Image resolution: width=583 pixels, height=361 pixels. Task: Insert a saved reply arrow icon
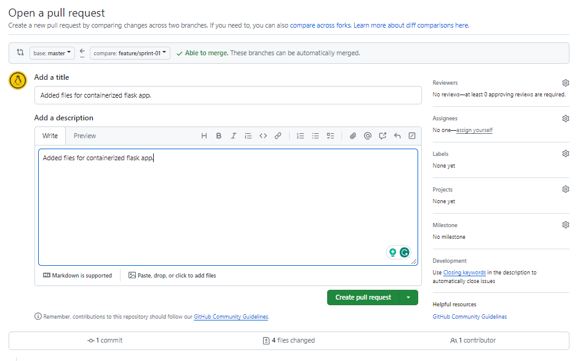click(397, 136)
